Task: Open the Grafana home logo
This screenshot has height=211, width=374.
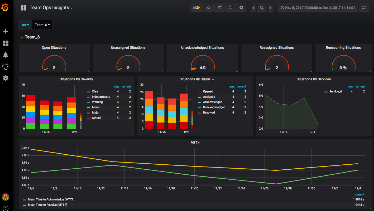Action: 5,8
